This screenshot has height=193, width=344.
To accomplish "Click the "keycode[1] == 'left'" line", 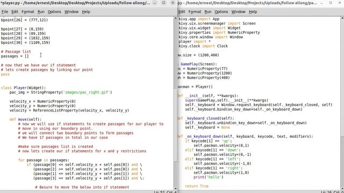I will (213, 159).
